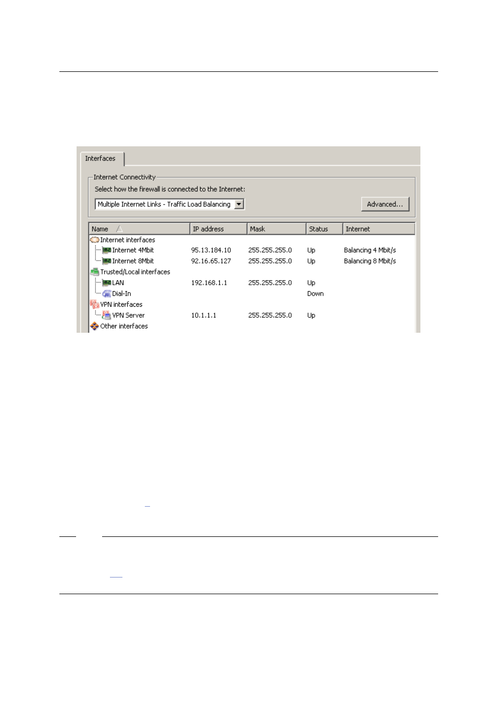Select the Dial-In interface row

(x=252, y=294)
